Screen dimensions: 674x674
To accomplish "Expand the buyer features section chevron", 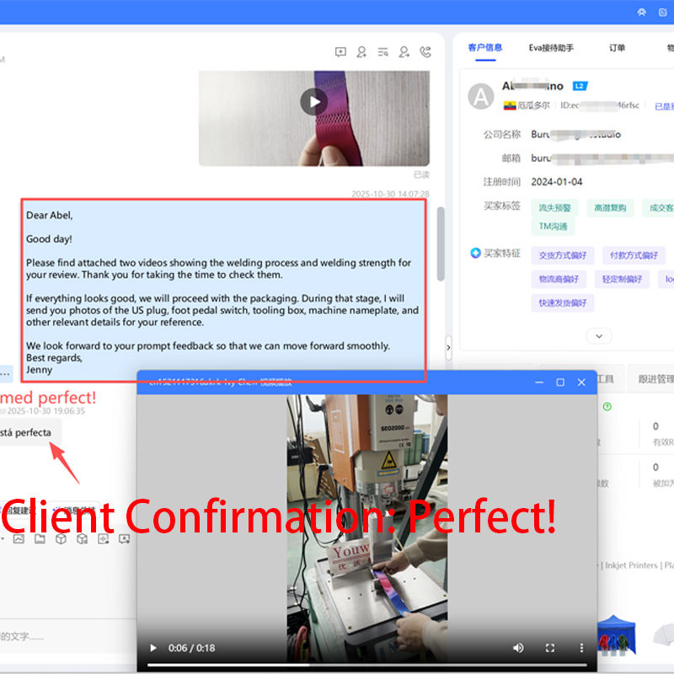I will pyautogui.click(x=599, y=335).
